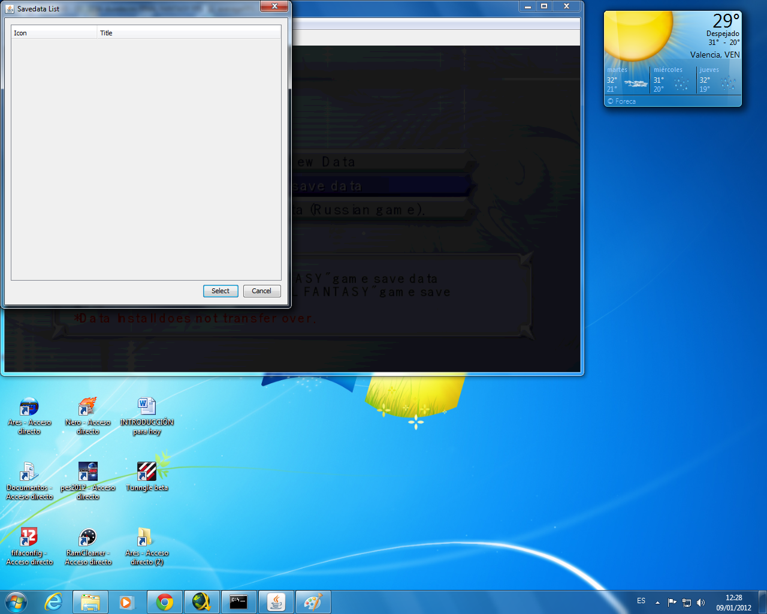Open the ES input language selector
Screen dimensions: 767x614
(x=641, y=601)
